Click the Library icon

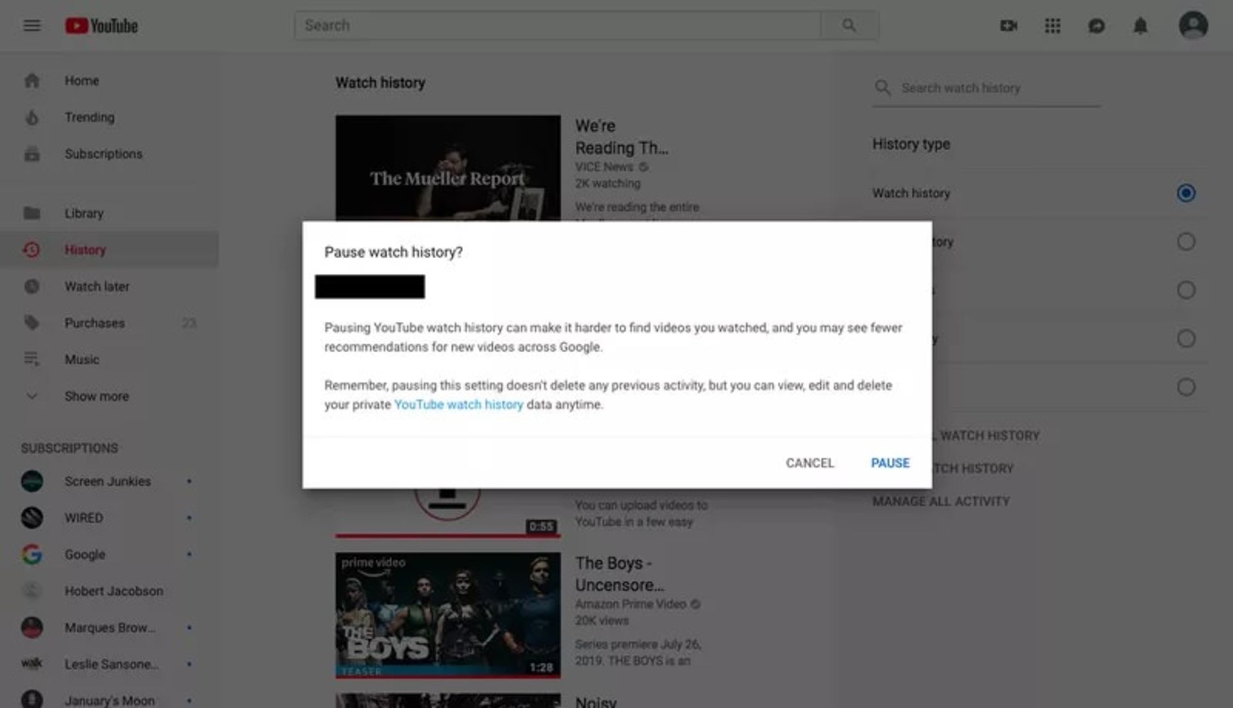click(31, 213)
